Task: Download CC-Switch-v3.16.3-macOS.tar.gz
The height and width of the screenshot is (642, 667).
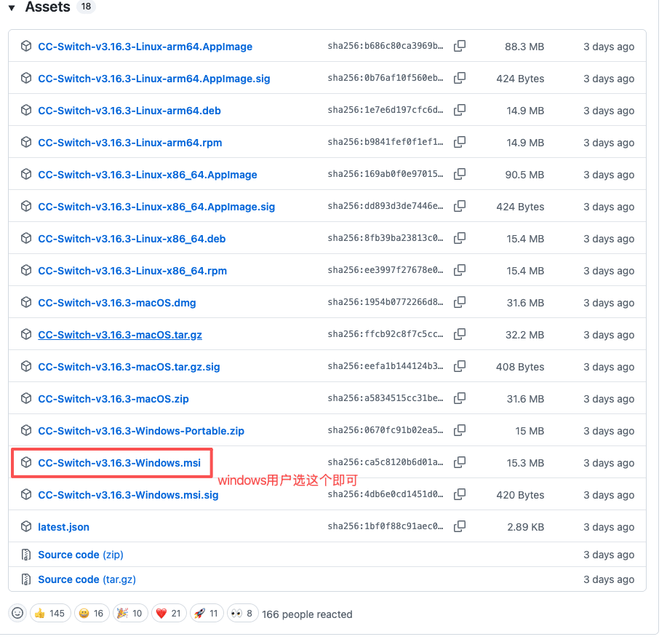Action: (x=121, y=335)
